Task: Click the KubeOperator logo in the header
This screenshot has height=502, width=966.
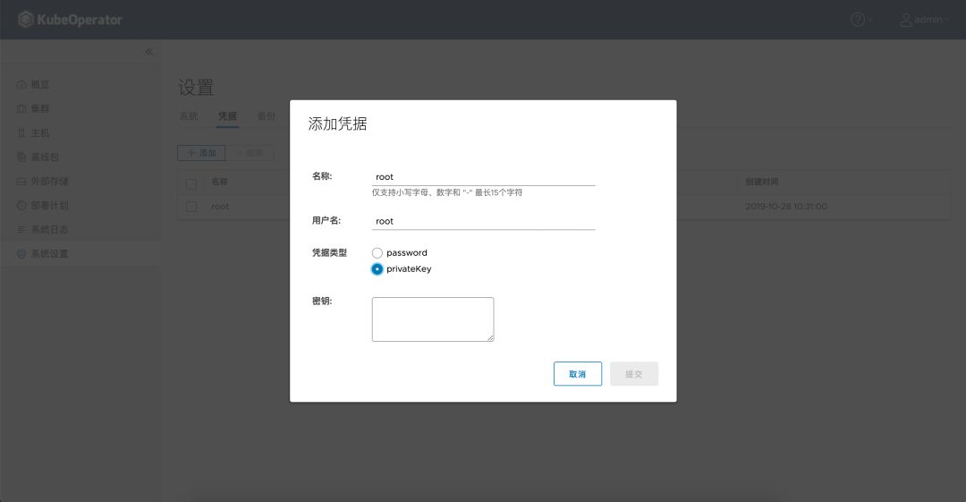Action: pos(71,20)
